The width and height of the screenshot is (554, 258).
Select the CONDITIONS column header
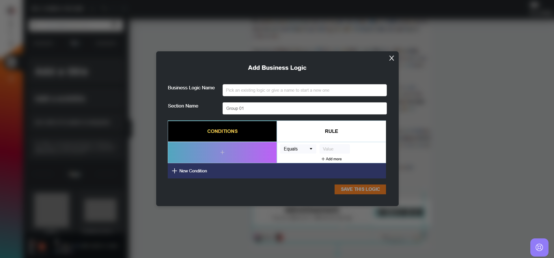(x=222, y=131)
